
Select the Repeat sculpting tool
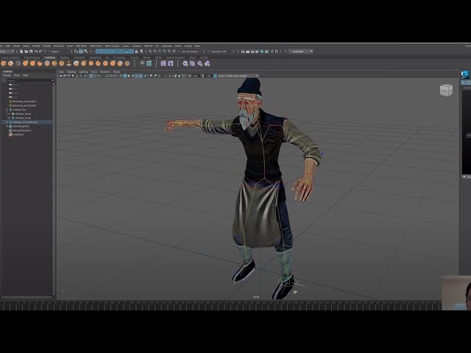point(62,63)
